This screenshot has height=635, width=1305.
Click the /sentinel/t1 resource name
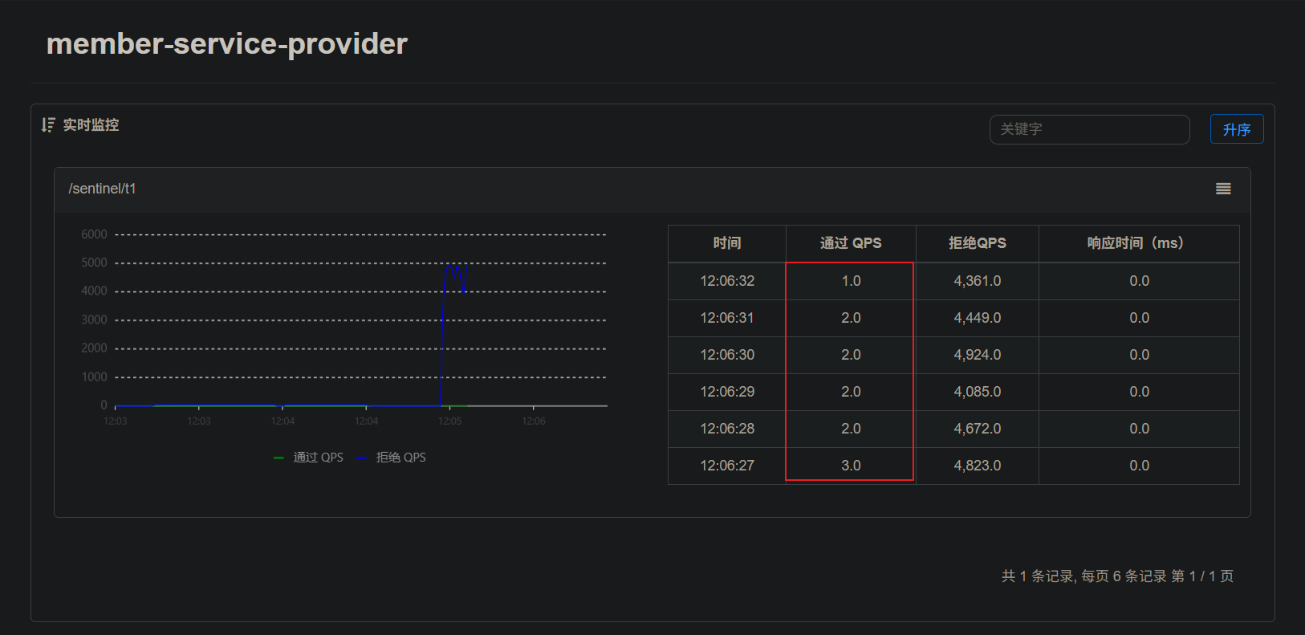(103, 189)
